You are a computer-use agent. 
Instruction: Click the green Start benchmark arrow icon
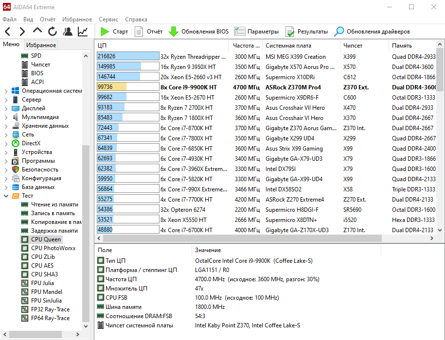pyautogui.click(x=105, y=32)
